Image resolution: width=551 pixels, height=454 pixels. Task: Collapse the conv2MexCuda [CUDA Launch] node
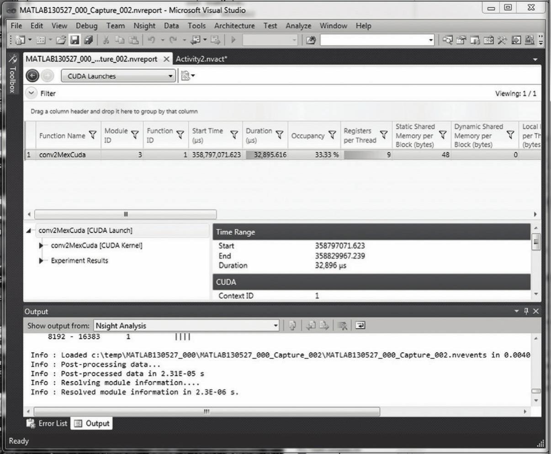29,231
